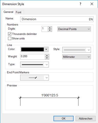Click the black line color swatch
Image resolution: width=98 pixels, height=123 pixels.
tap(32, 49)
